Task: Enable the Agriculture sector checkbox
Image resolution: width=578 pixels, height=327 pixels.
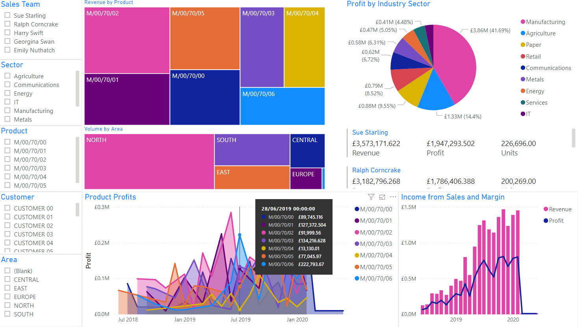Action: click(x=7, y=76)
